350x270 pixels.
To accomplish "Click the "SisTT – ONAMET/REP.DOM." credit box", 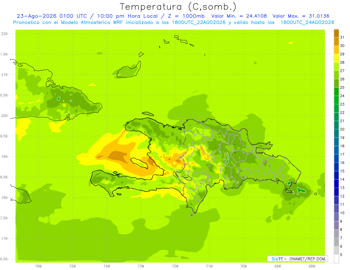I will point(297,258).
